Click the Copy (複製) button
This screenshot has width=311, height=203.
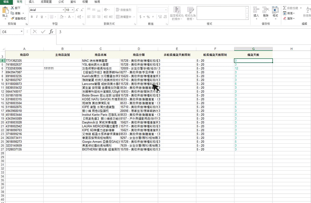pyautogui.click(x=16, y=13)
